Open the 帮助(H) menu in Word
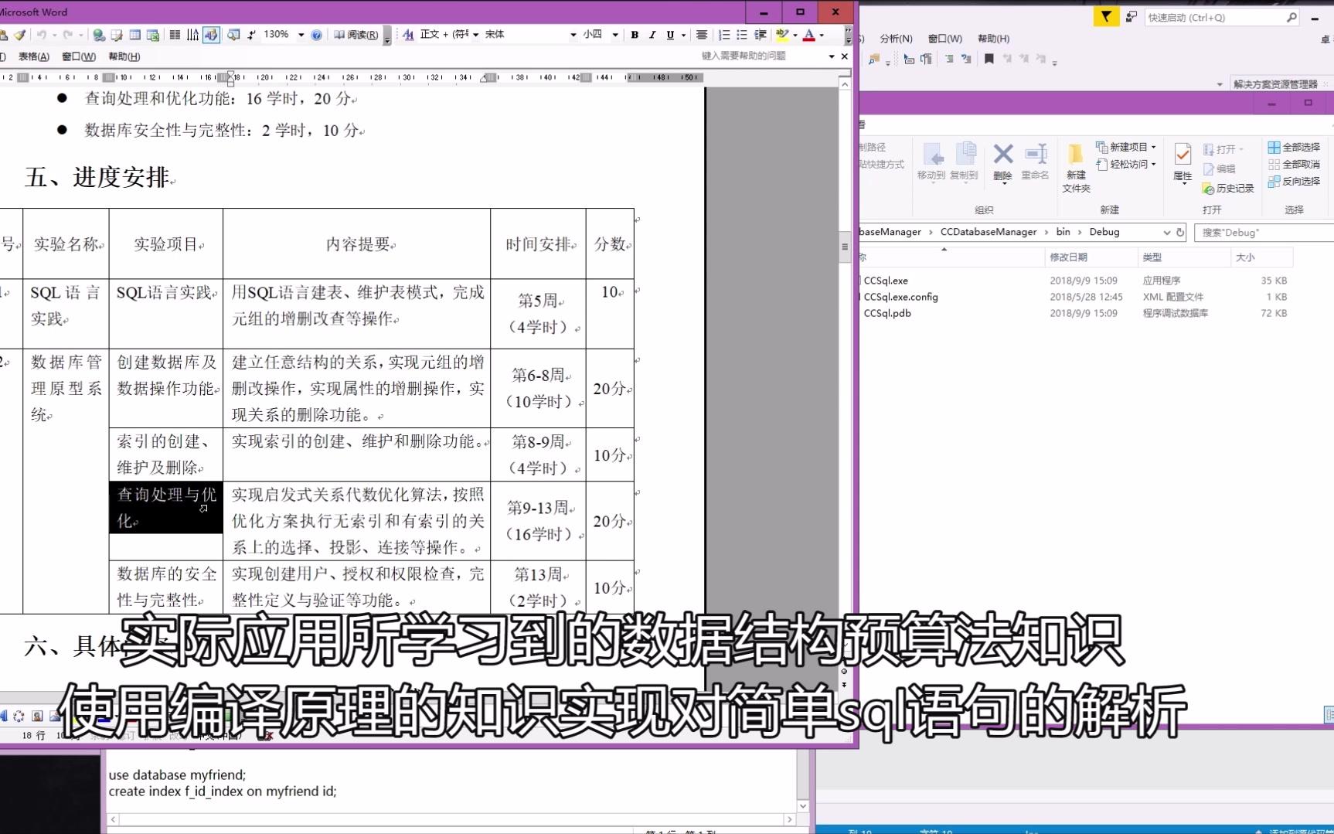 click(x=124, y=56)
